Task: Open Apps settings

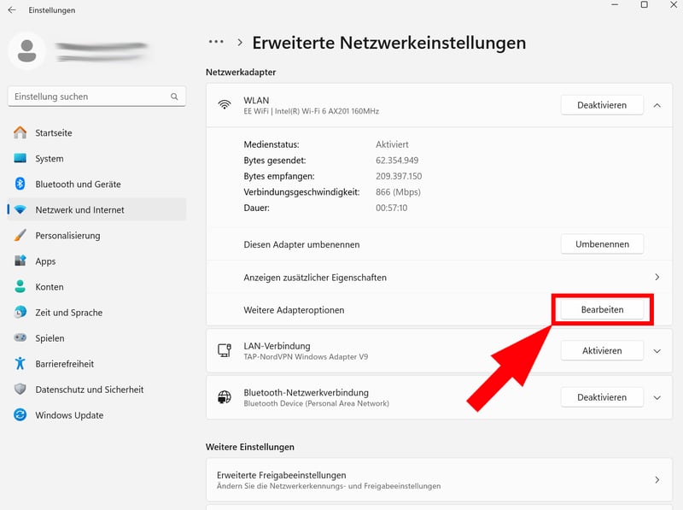Action: [96, 261]
